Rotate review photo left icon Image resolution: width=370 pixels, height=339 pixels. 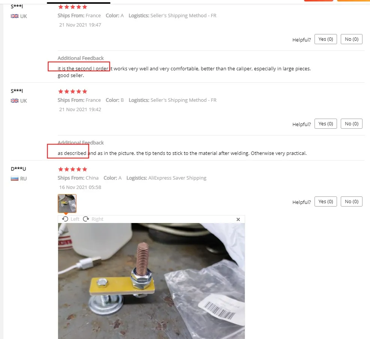pos(65,219)
